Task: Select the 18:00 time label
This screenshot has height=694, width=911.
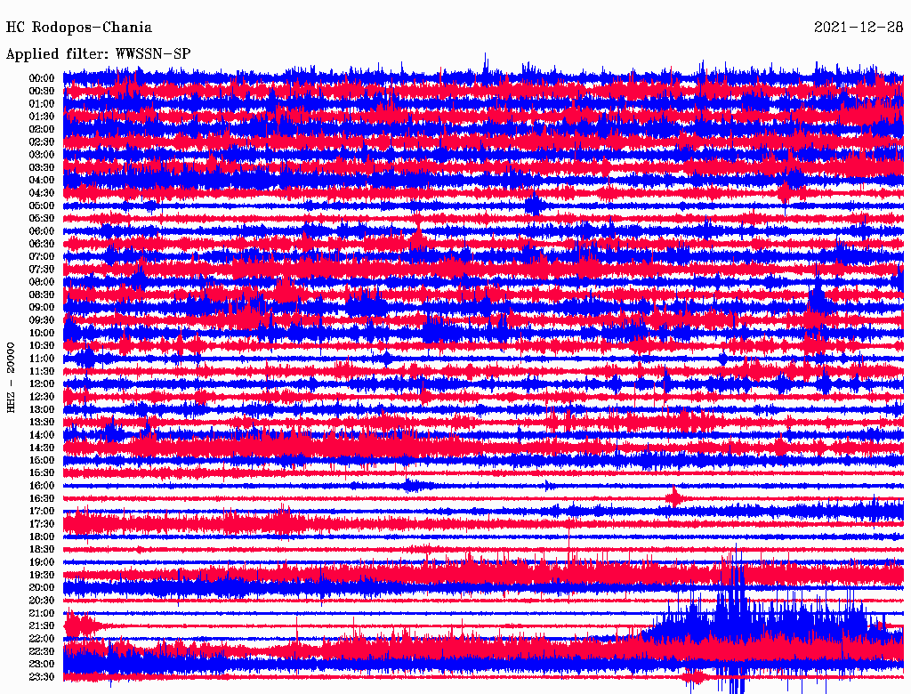Action: point(42,537)
